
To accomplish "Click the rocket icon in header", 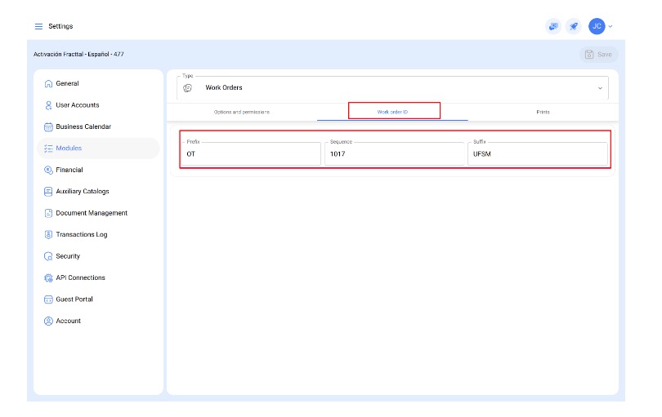I will (574, 26).
